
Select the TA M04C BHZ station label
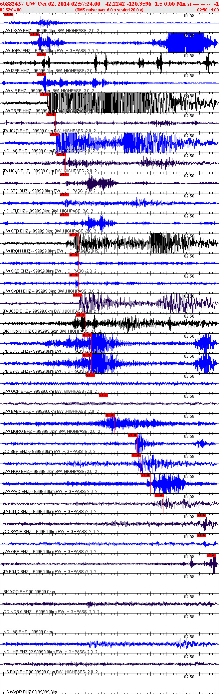(x=50, y=171)
